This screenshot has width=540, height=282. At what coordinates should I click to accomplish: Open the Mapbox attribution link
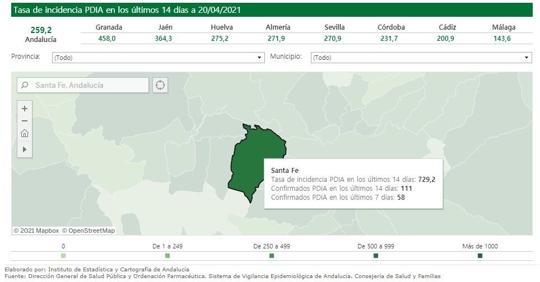(x=36, y=231)
